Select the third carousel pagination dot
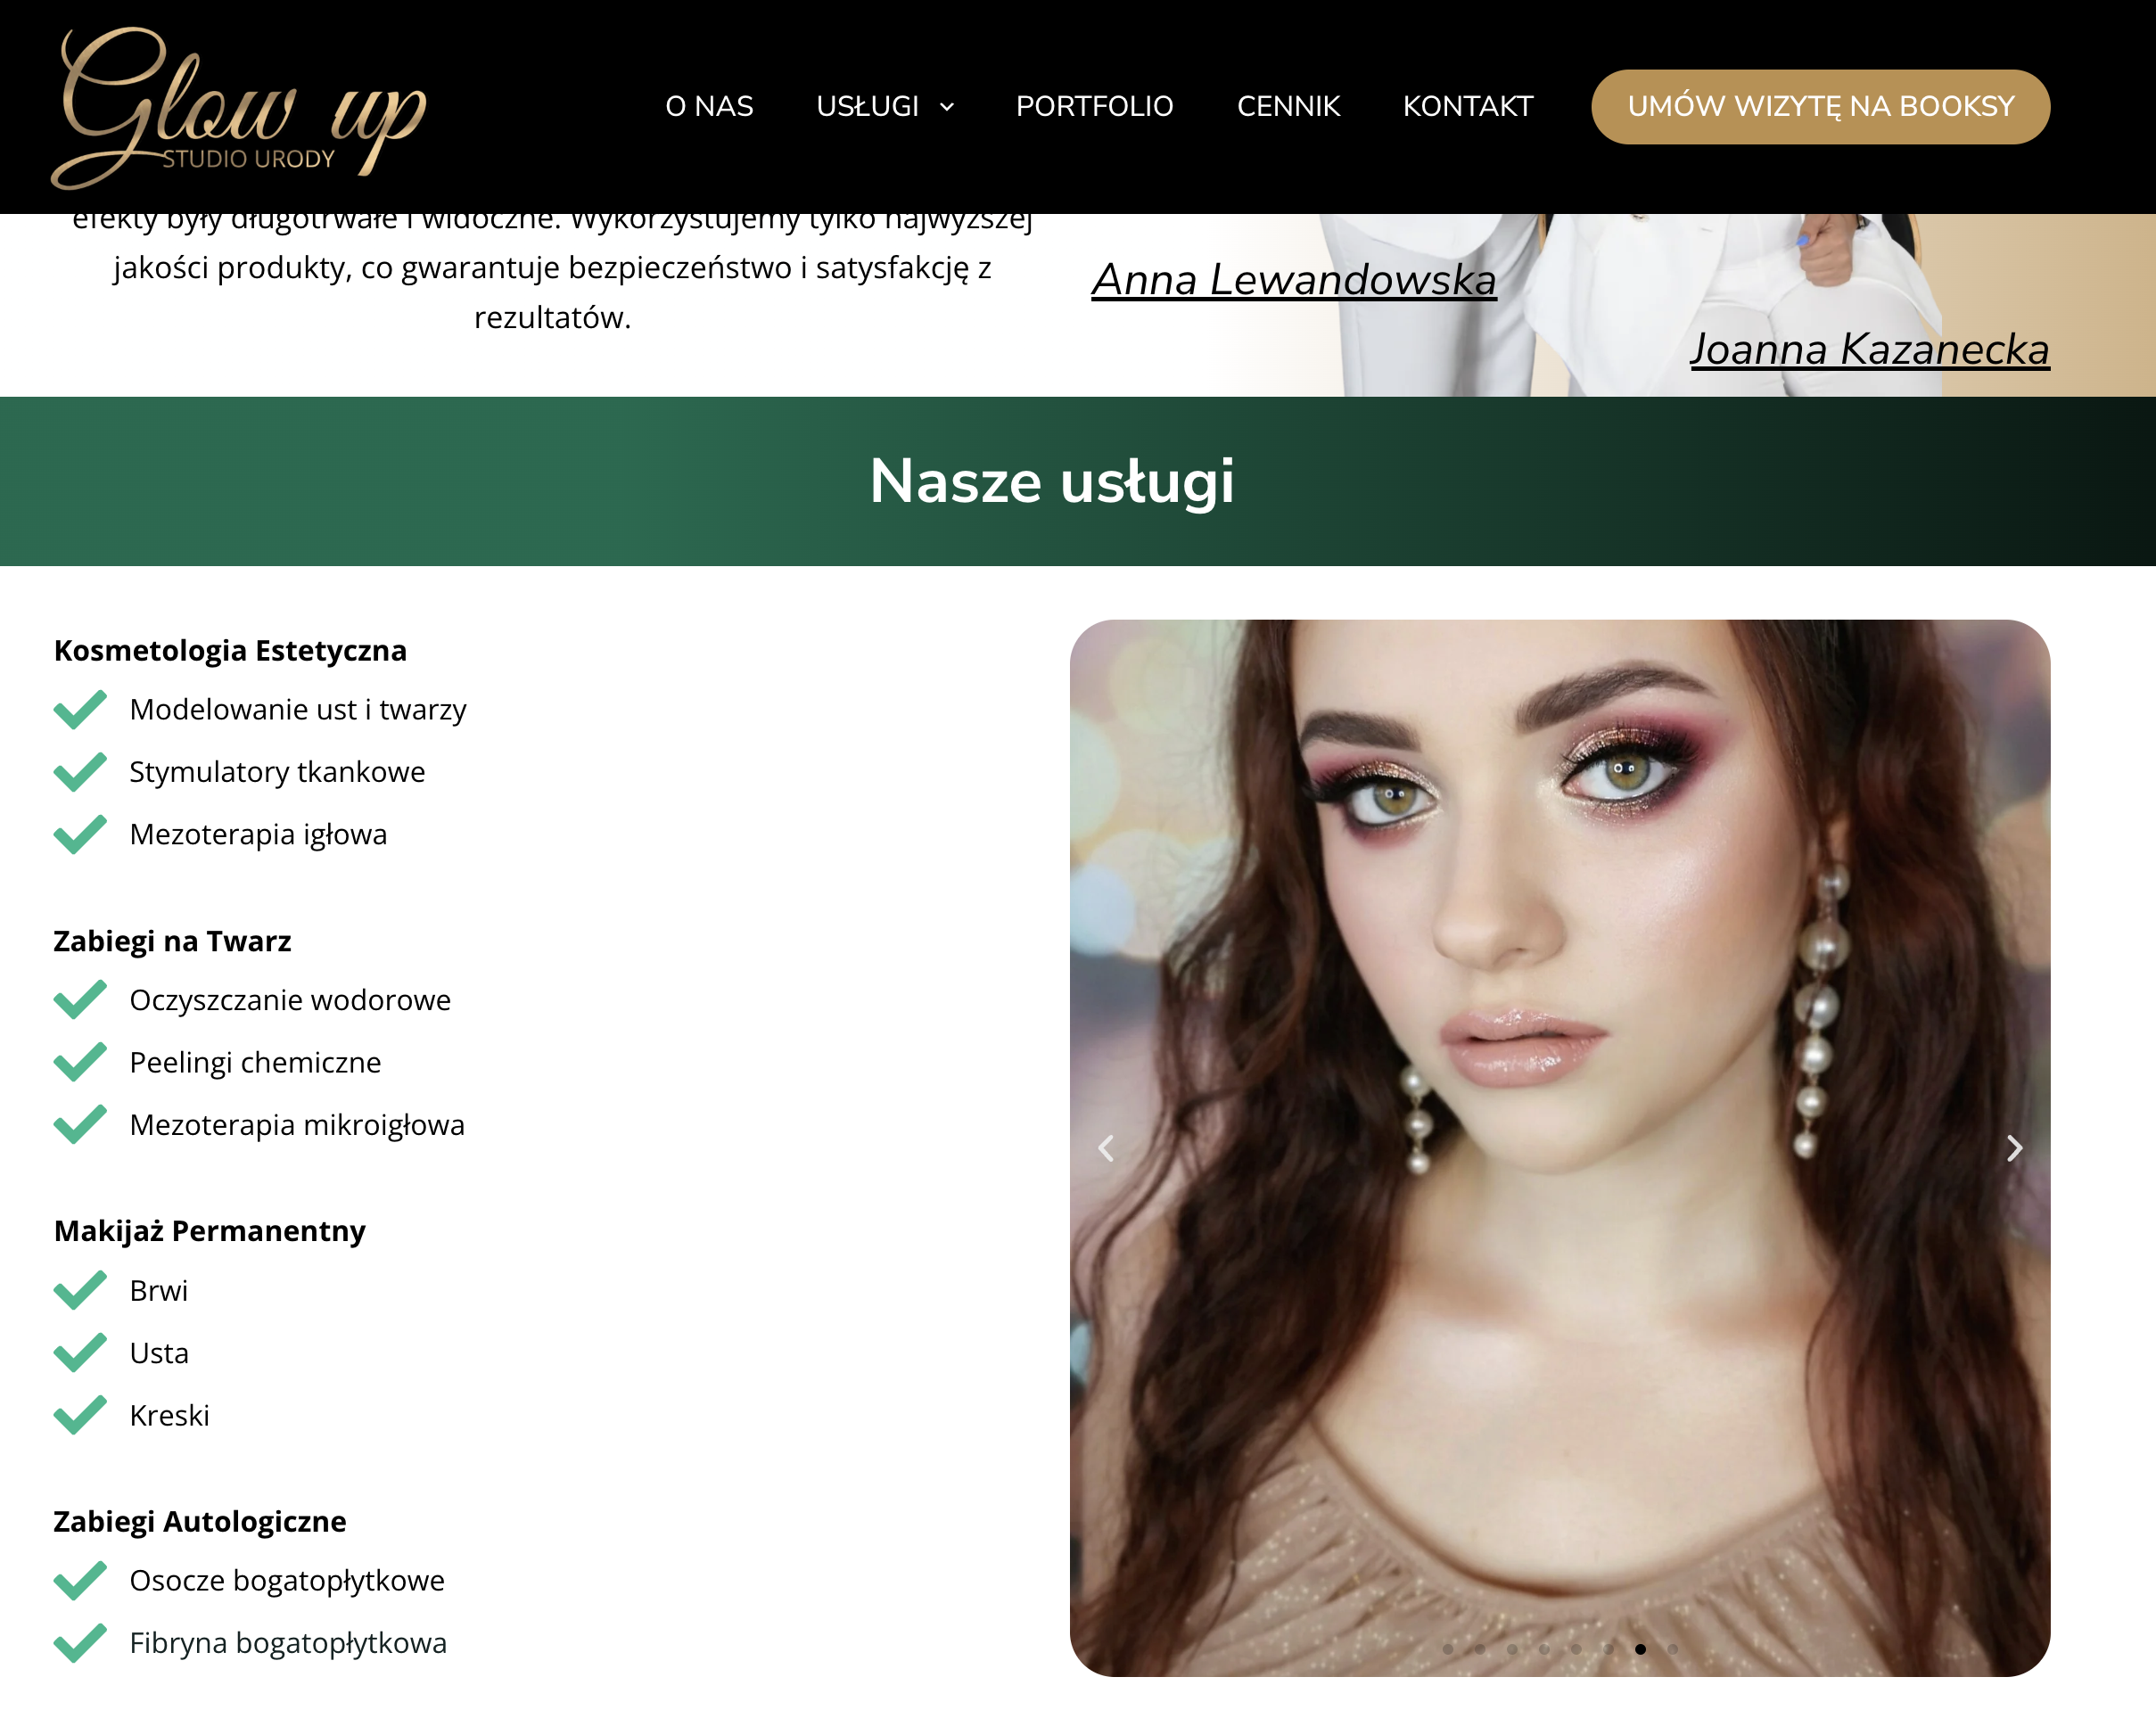 click(1512, 1649)
